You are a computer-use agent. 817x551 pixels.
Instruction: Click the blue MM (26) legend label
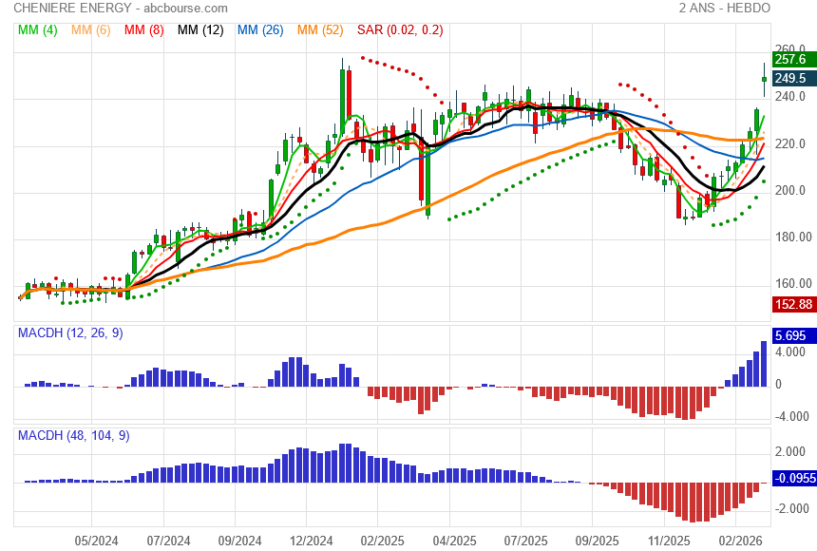[260, 30]
